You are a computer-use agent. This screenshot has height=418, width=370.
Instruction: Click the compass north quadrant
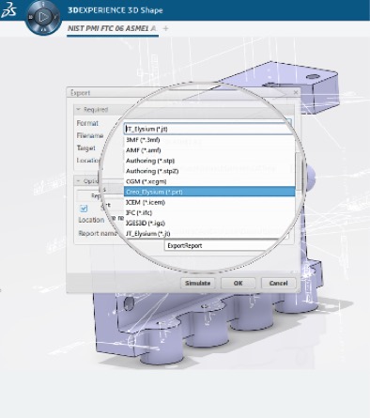[43, 5]
